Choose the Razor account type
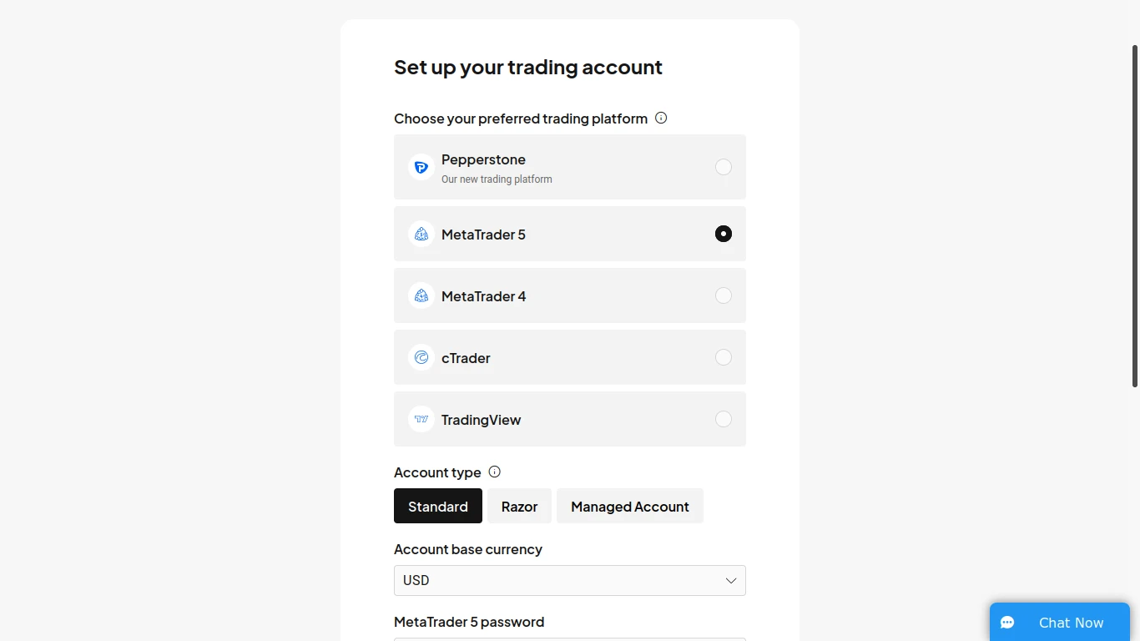Screen dimensions: 1140x641 (x=519, y=506)
